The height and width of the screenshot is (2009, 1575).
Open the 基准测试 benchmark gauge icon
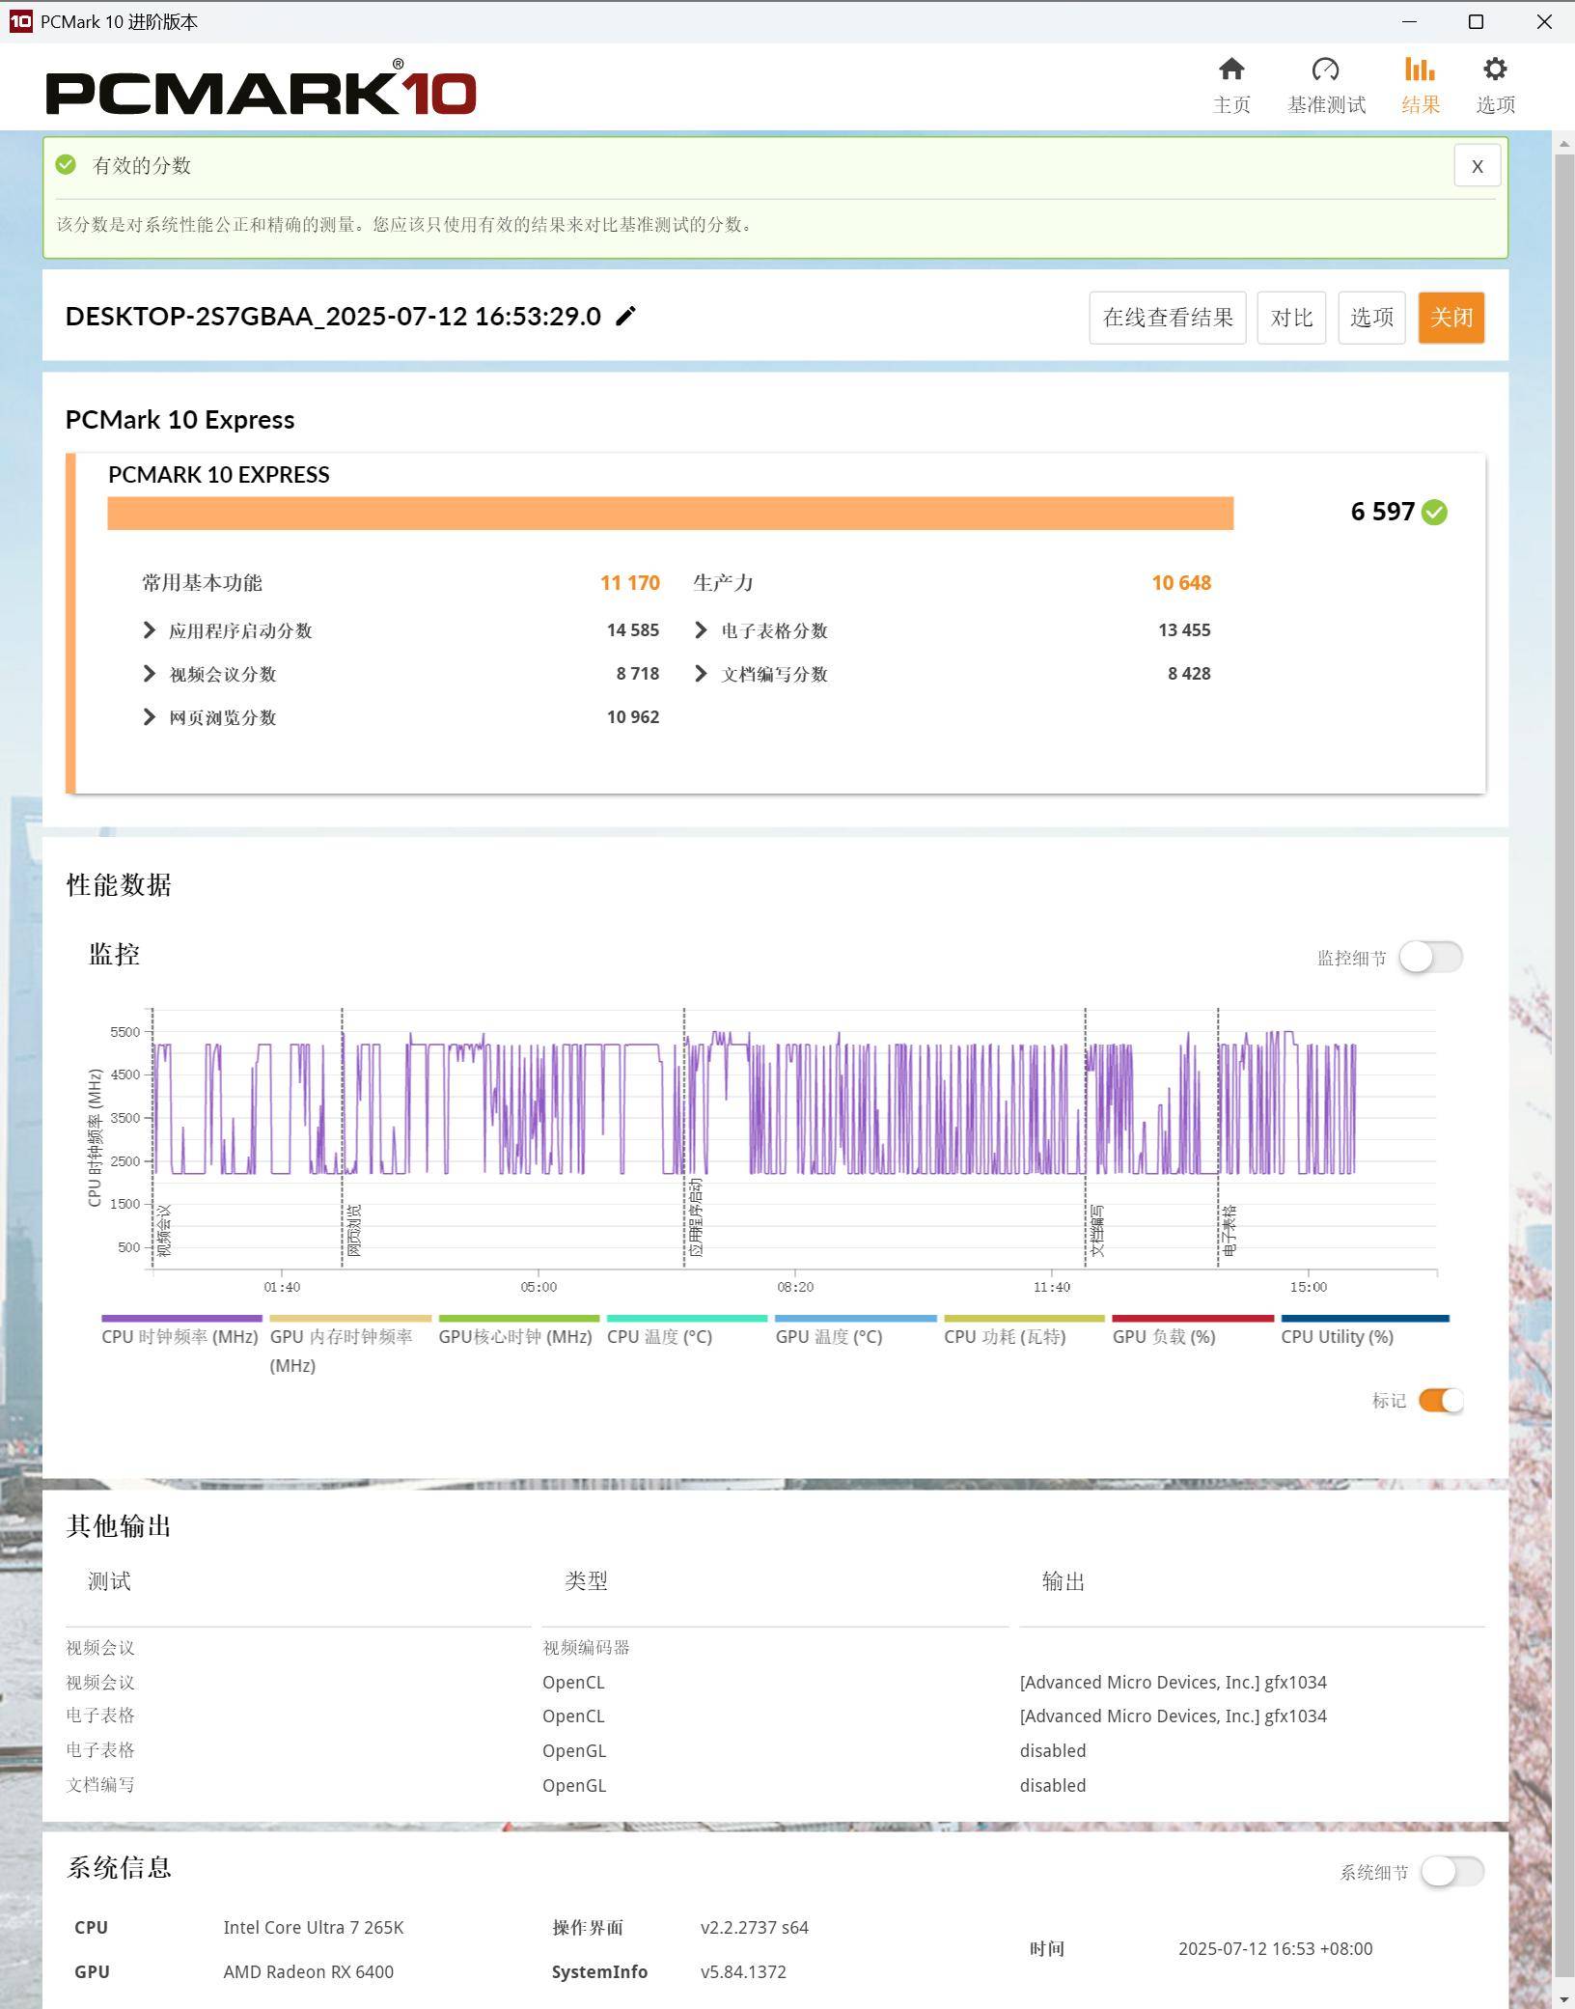[x=1325, y=70]
